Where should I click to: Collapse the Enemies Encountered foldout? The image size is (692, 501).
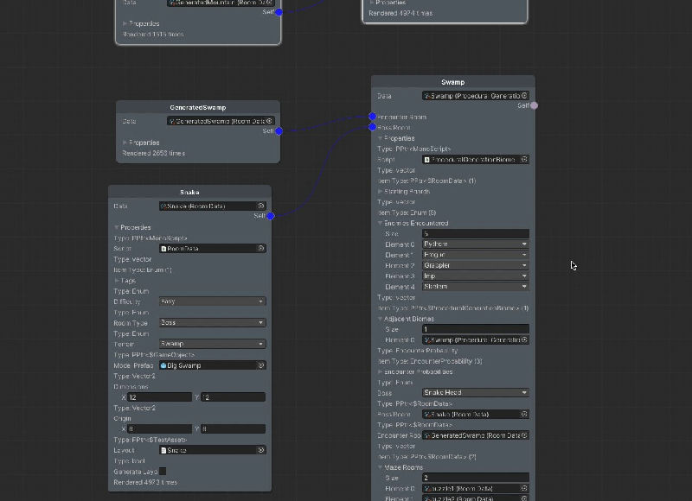[380, 223]
